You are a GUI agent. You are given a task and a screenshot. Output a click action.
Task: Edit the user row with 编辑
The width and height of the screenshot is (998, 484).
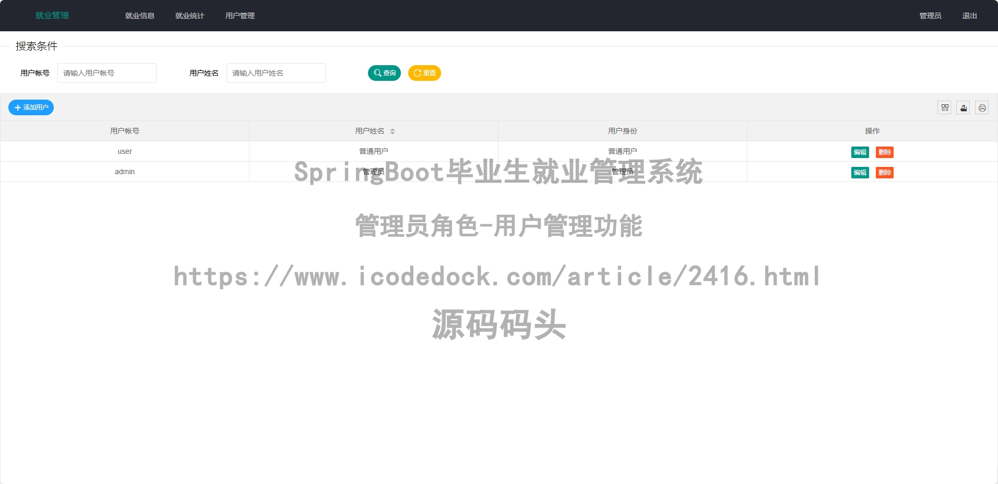coord(860,152)
